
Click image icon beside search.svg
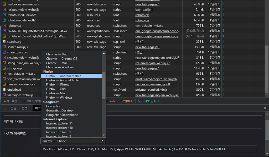click(4, 41)
